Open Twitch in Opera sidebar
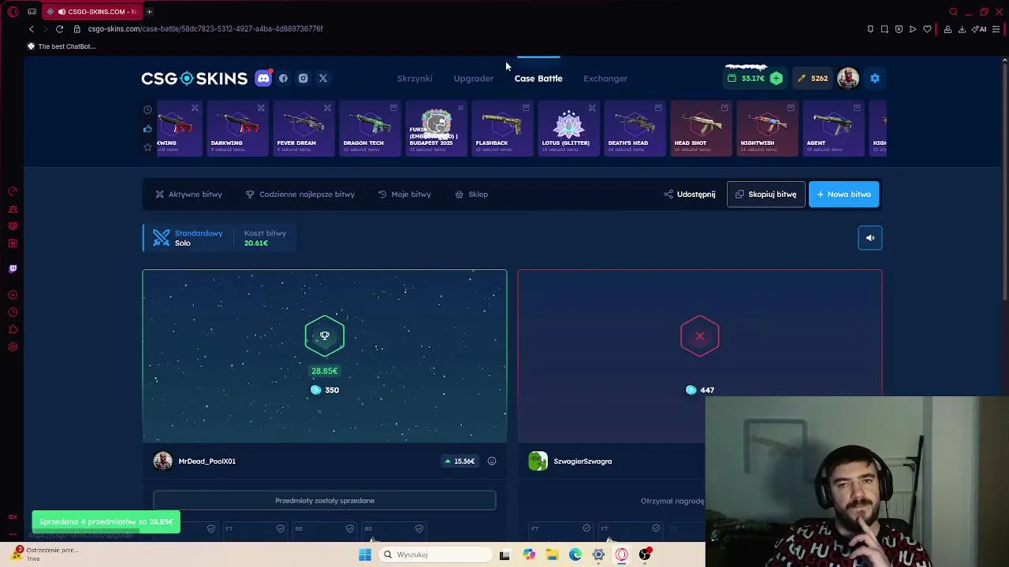 click(13, 269)
